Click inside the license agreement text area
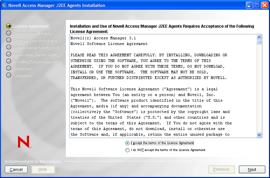This screenshot has width=270, height=178. pos(163,86)
